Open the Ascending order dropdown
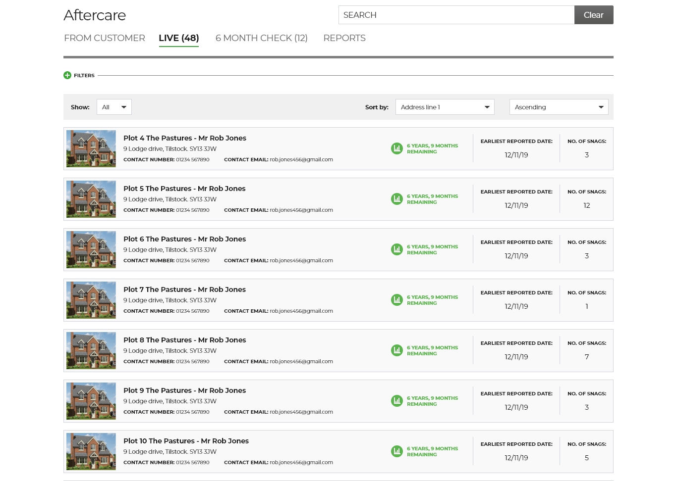This screenshot has height=481, width=677. pyautogui.click(x=559, y=107)
